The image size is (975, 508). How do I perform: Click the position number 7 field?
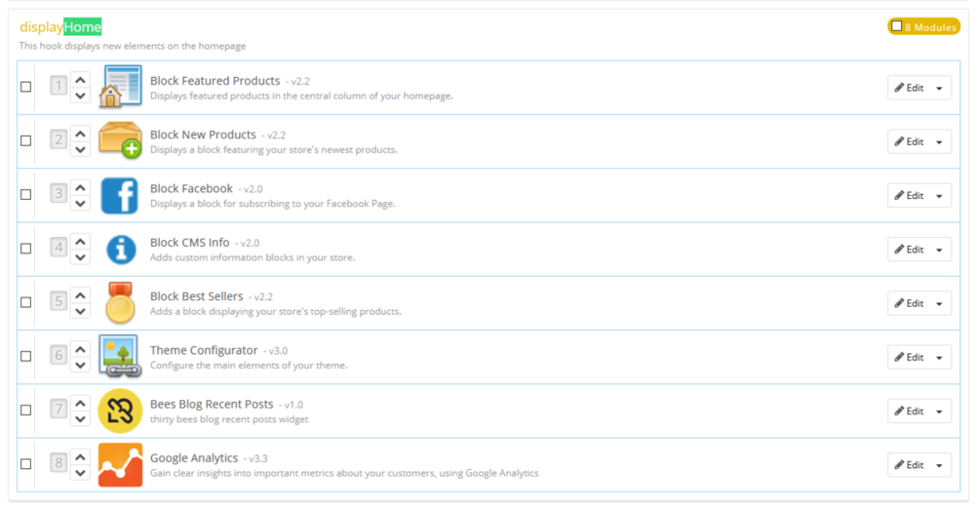tap(59, 410)
